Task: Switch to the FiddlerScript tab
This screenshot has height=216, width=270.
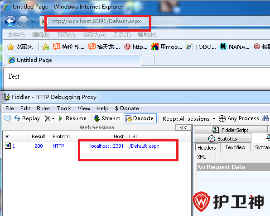Action: pyautogui.click(x=231, y=130)
